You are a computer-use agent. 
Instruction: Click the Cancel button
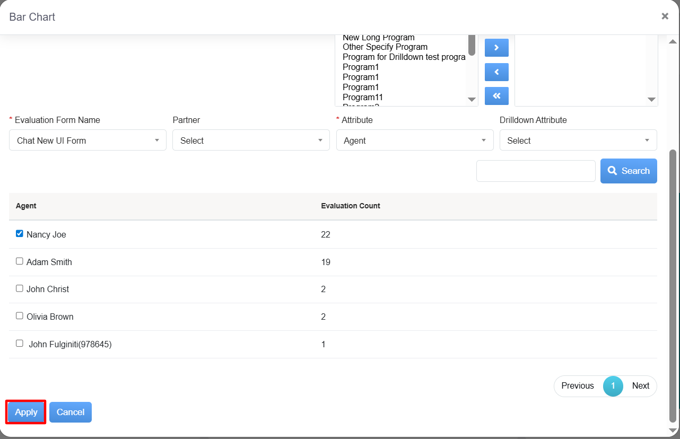pos(71,412)
